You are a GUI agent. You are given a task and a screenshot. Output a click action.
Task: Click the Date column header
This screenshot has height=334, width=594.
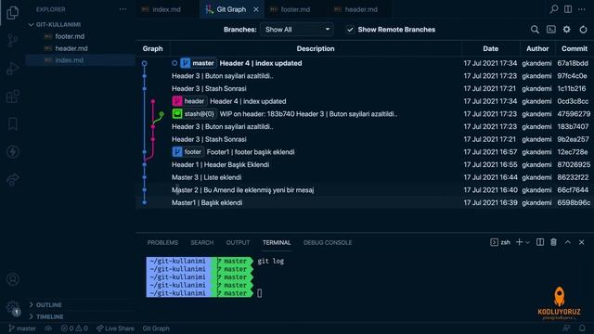click(490, 48)
